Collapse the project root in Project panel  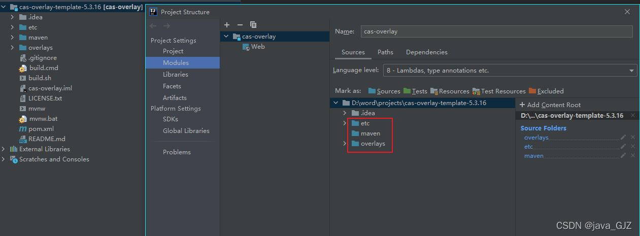click(4, 7)
